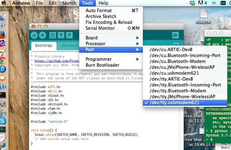Open iBooks from the Dock

pos(3,78)
